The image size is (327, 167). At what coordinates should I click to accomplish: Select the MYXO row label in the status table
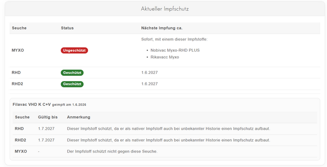click(x=18, y=50)
